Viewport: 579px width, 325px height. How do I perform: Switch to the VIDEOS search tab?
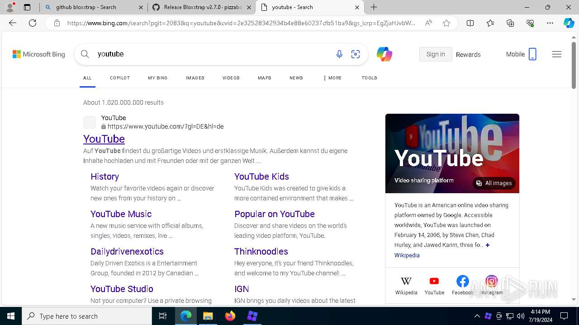click(x=231, y=78)
